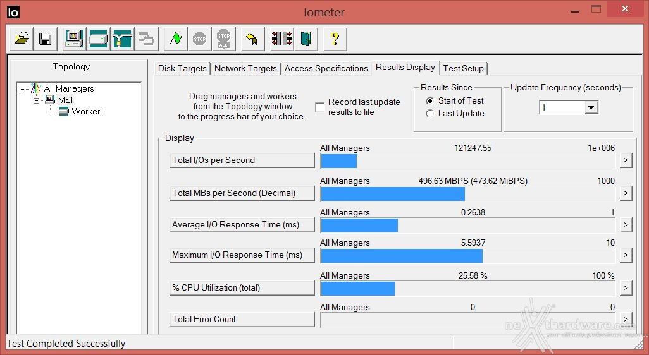Screen dimensions: 649x355
Task: Open test configuration file icon
Action: [x=21, y=39]
